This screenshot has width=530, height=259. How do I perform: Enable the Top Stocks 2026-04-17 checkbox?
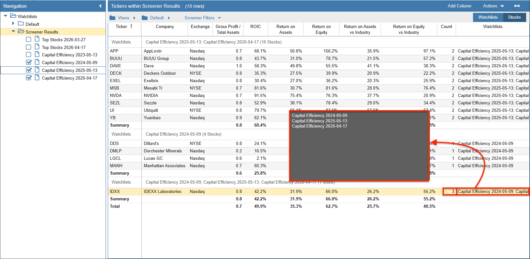[29, 47]
